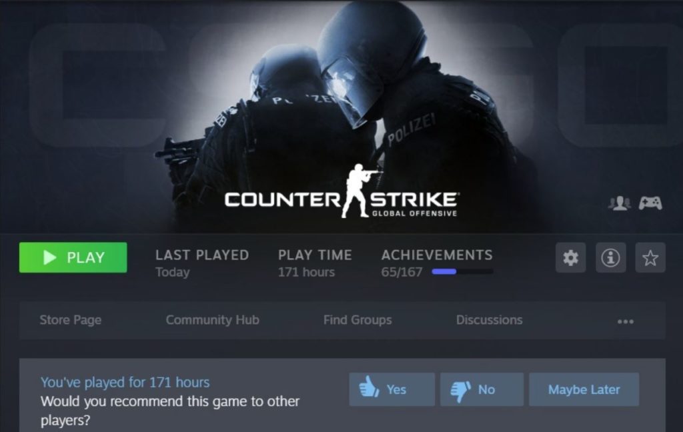Image resolution: width=683 pixels, height=432 pixels.
Task: Click the PLAY TIME 171 hours stat
Action: click(x=315, y=263)
